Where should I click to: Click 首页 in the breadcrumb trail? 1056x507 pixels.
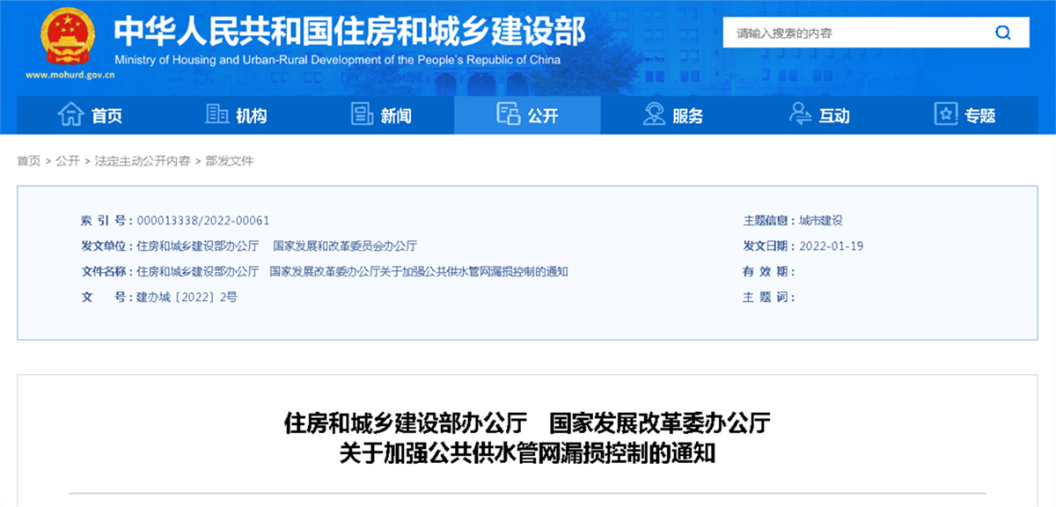(28, 161)
